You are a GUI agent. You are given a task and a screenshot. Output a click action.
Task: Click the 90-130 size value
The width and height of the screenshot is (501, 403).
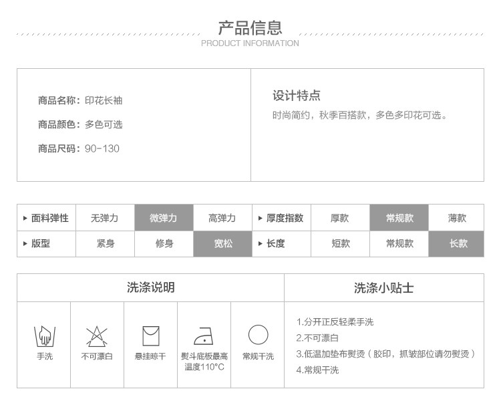point(102,148)
